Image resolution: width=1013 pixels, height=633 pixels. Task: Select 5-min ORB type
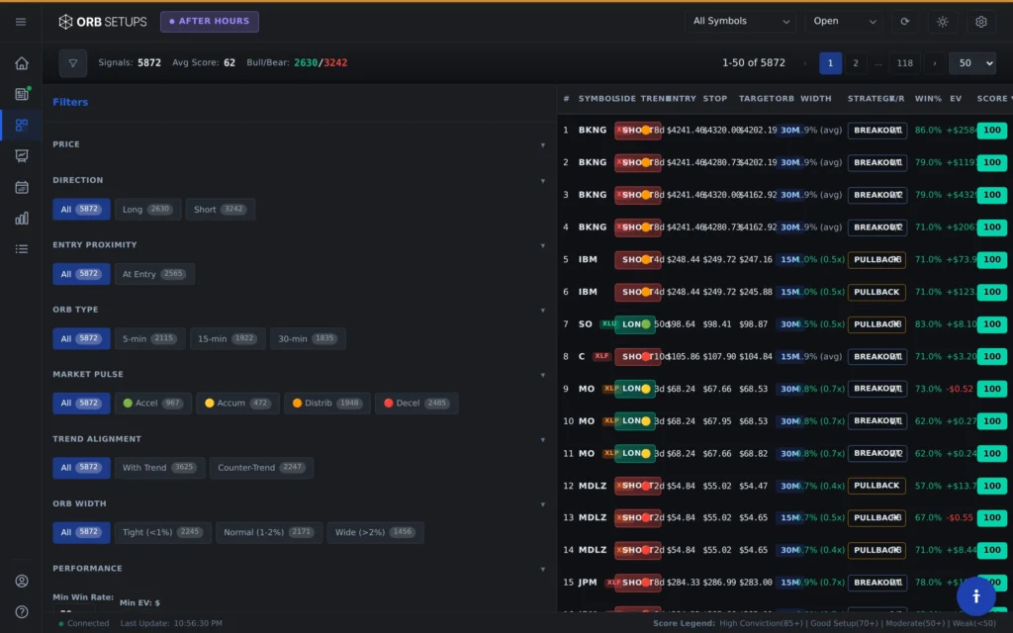[x=149, y=338]
